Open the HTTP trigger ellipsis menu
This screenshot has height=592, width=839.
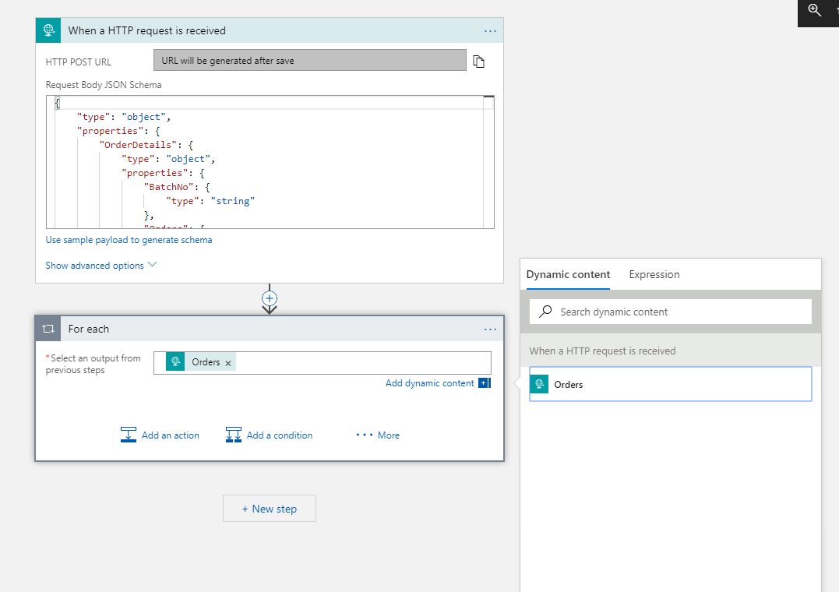(x=490, y=31)
